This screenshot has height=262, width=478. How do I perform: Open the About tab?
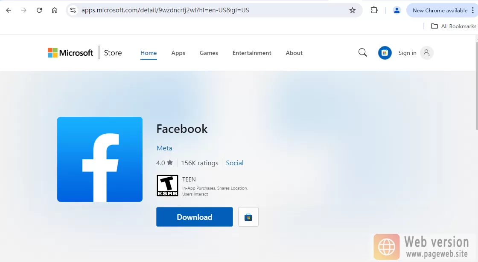[294, 53]
